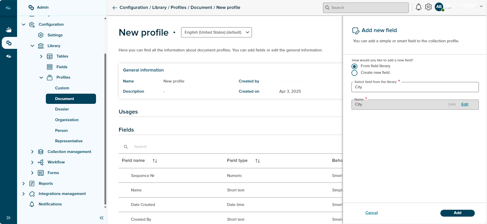Open the English (United States) language dropdown
Screen dimensions: 487x224
(216, 32)
